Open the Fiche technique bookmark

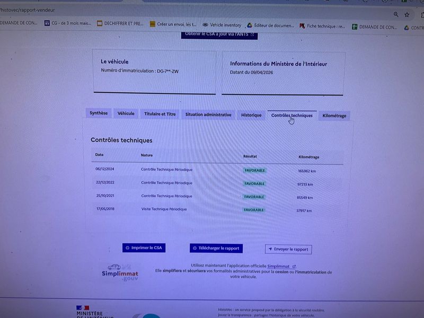tap(322, 26)
